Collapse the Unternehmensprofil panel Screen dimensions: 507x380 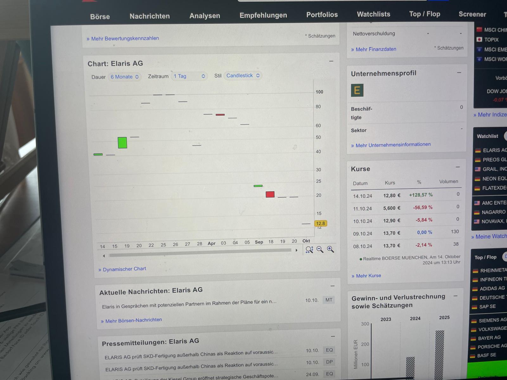pos(459,73)
